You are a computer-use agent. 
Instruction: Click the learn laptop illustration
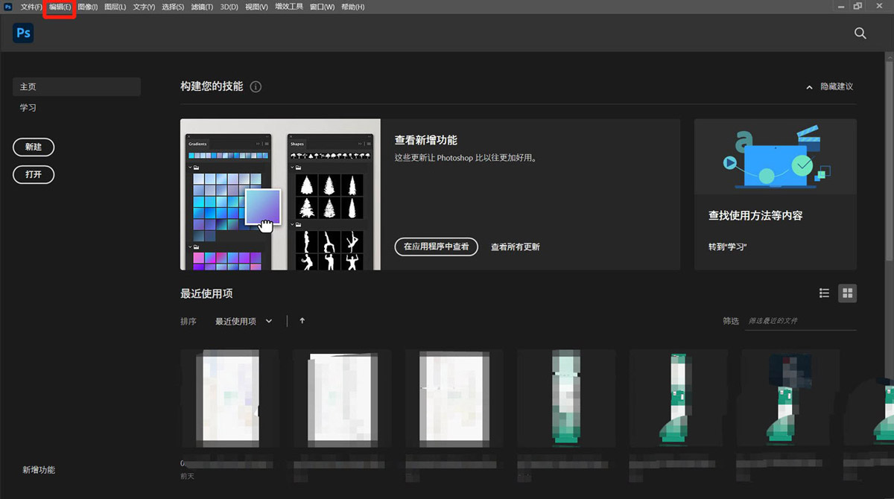click(x=775, y=159)
